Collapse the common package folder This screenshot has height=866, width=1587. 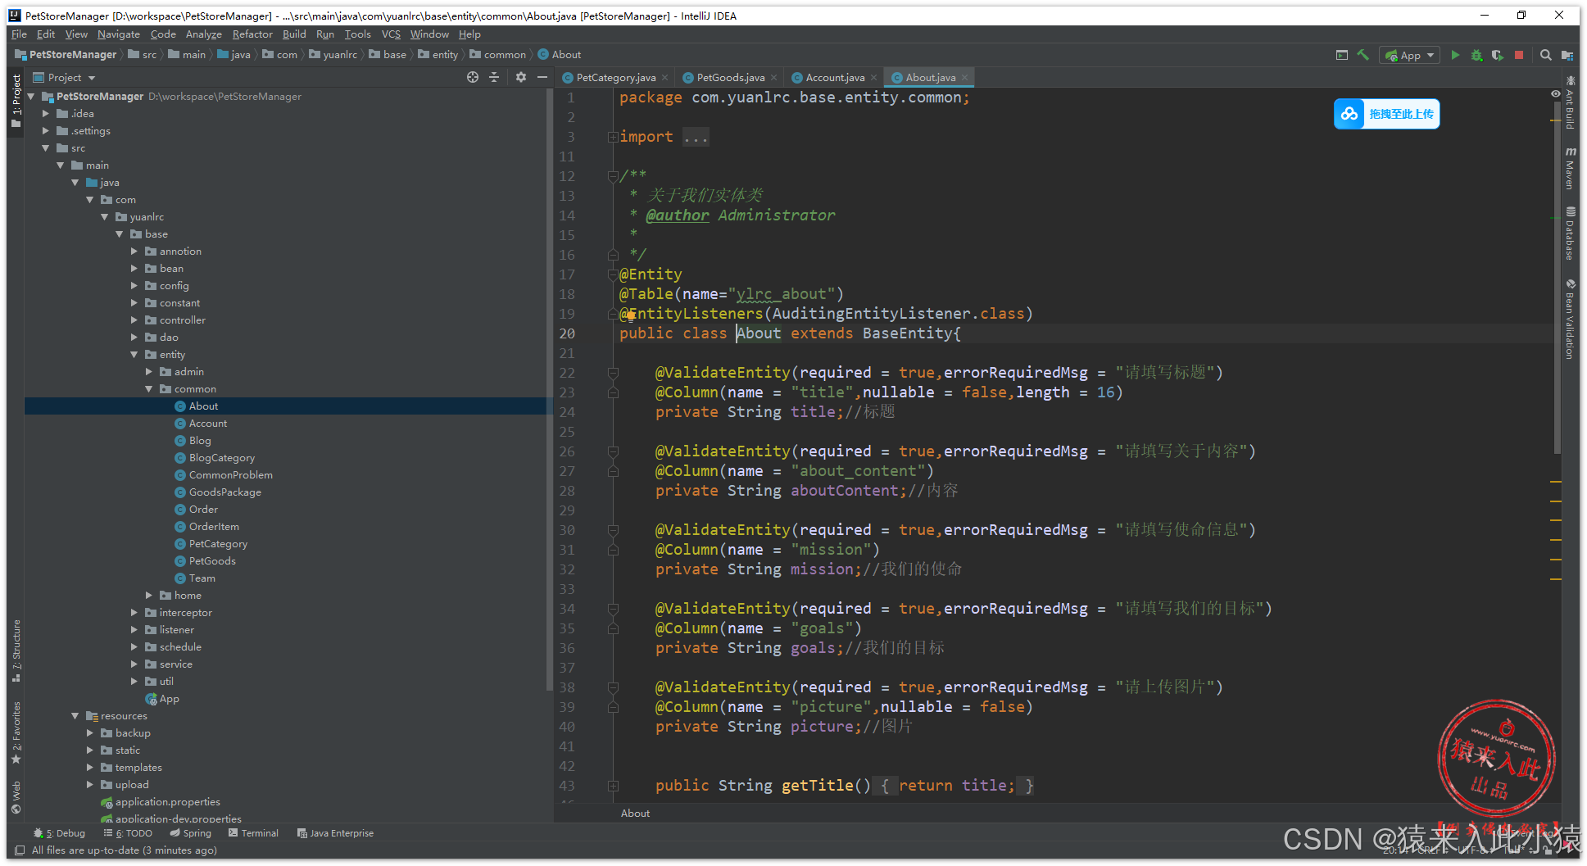[x=149, y=389]
